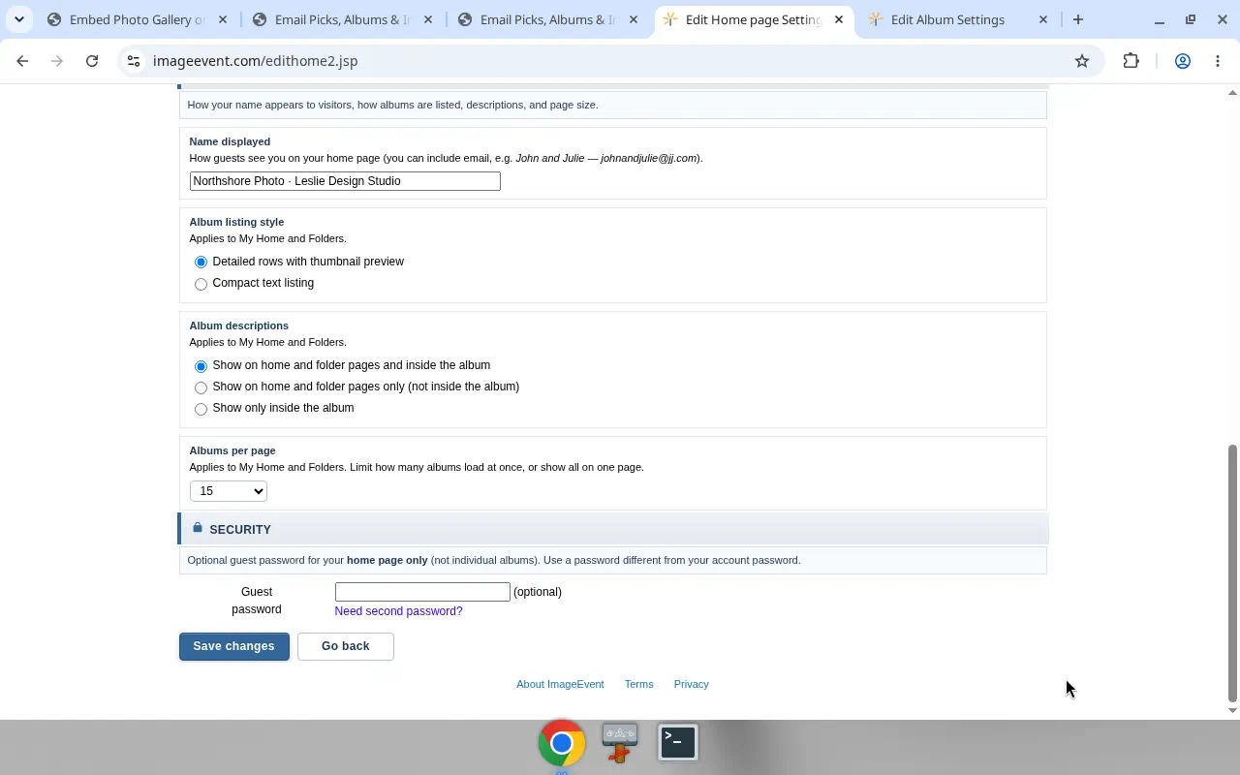Open the middle taskbar application icon
The height and width of the screenshot is (775, 1240).
(620, 743)
